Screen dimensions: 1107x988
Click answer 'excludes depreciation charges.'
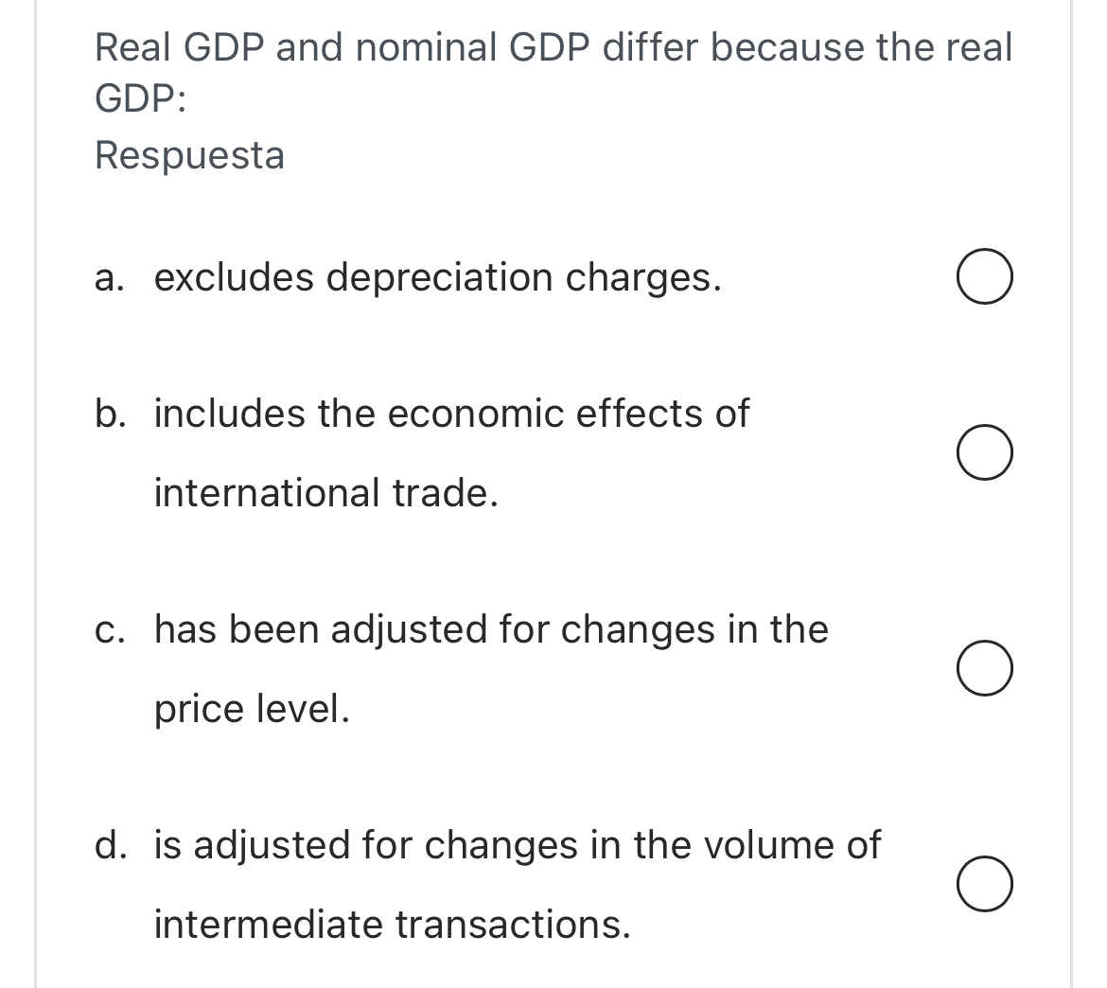point(438,277)
